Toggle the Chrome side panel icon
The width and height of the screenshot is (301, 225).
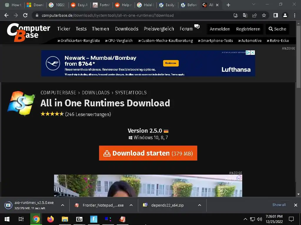[x=276, y=15]
